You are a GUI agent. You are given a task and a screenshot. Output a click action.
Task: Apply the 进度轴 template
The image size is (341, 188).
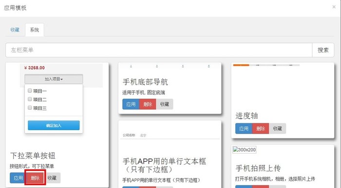point(244,129)
